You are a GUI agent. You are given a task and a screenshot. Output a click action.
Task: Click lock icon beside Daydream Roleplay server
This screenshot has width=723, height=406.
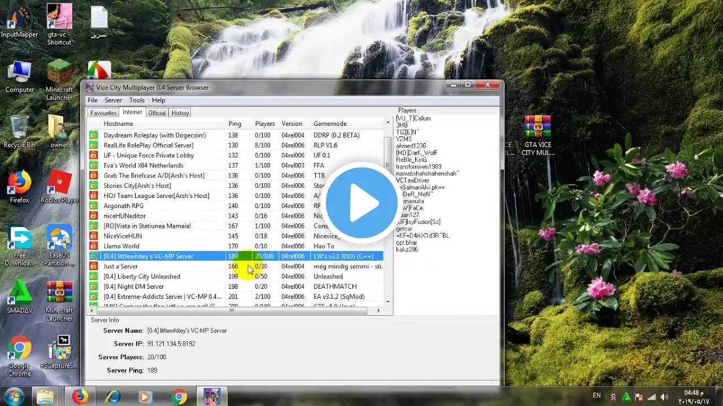(93, 135)
